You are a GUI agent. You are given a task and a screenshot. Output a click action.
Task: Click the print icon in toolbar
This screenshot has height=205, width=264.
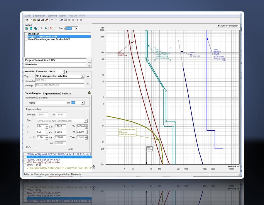(43, 20)
